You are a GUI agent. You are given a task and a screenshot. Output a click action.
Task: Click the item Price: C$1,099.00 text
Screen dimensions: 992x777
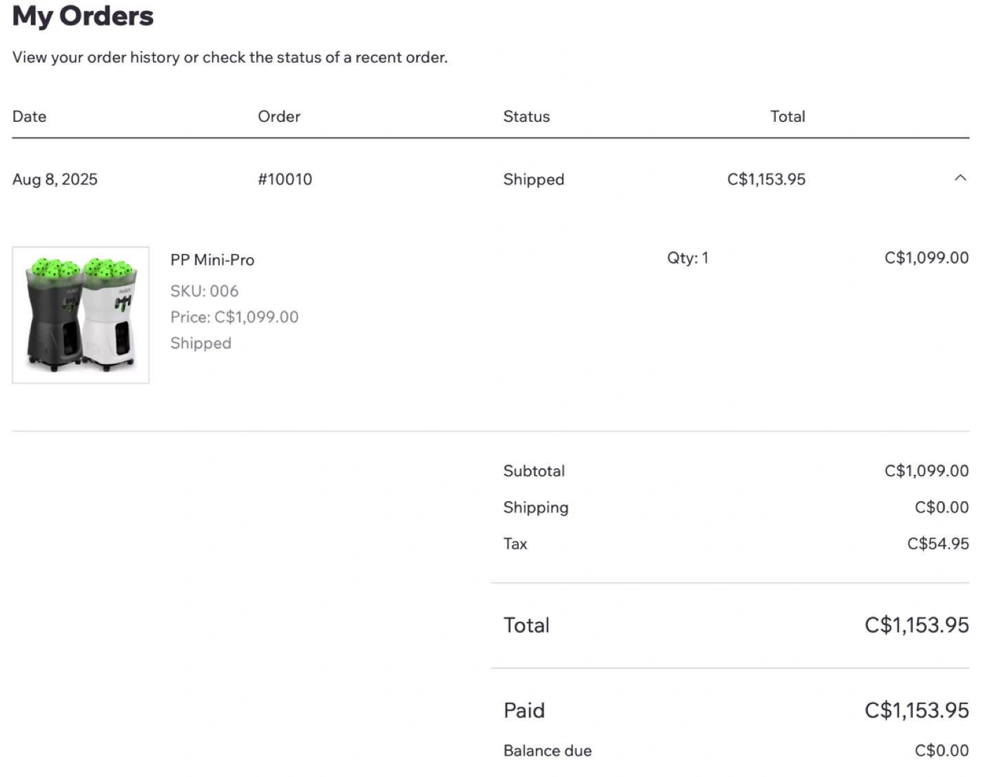tap(234, 317)
